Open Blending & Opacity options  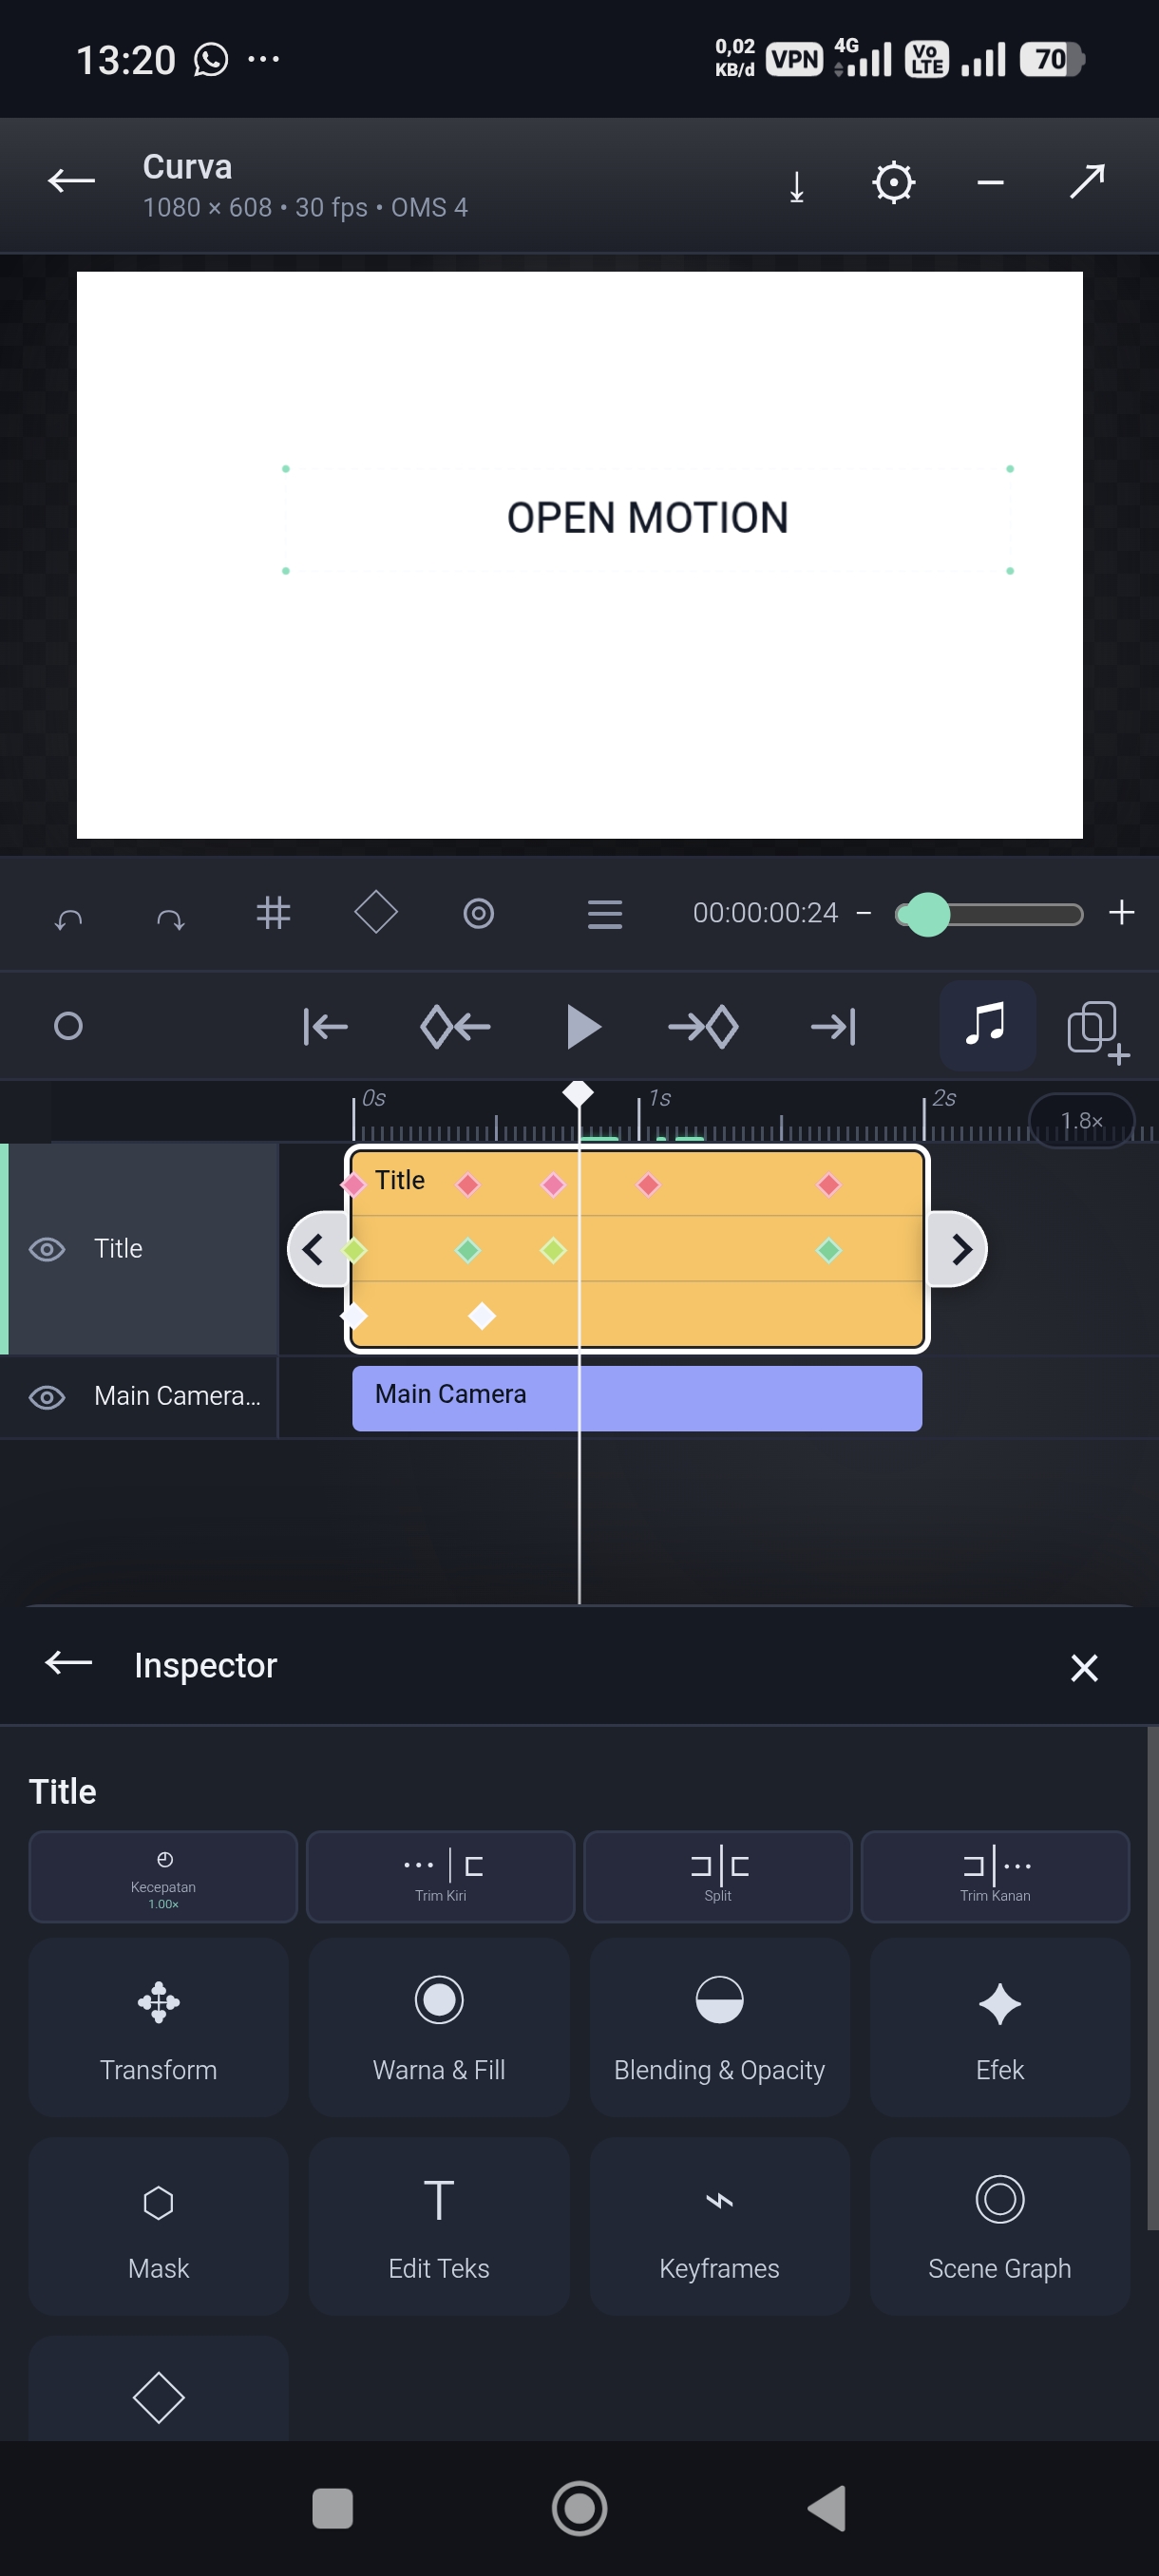[x=719, y=2027]
